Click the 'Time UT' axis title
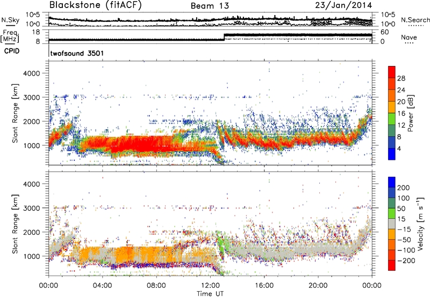Viewport: 430px width, 297px height. (210, 294)
